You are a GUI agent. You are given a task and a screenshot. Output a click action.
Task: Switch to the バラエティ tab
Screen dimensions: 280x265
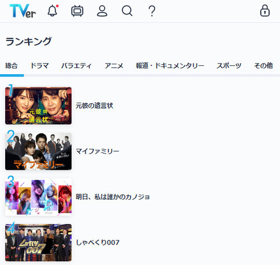[x=76, y=66]
